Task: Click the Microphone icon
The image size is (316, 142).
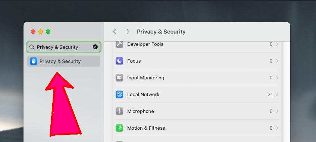Action: [119, 111]
